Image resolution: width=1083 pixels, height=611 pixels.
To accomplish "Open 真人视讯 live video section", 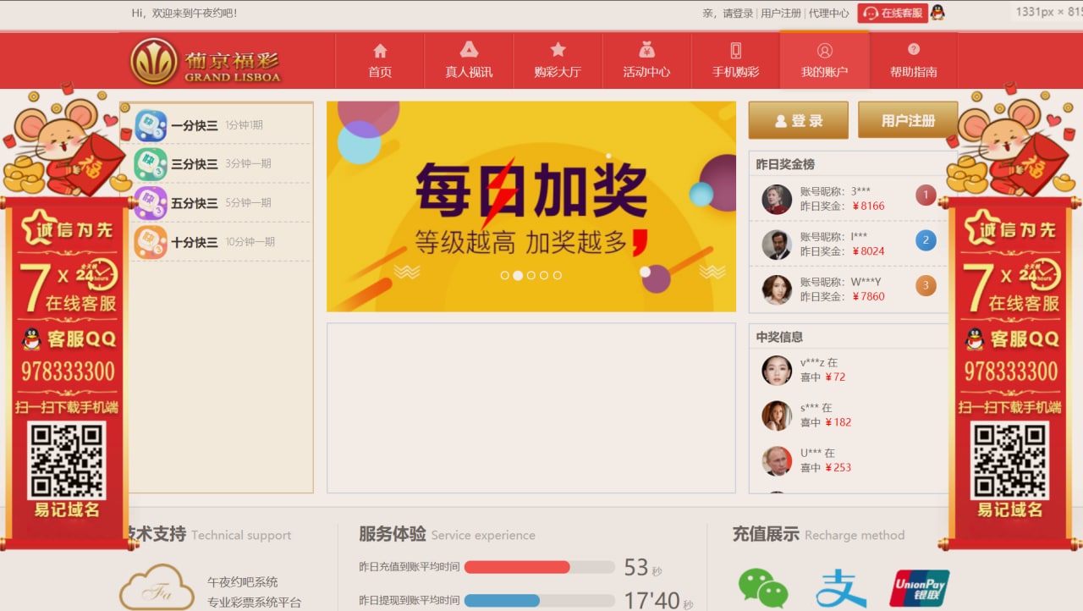I will [469, 50].
